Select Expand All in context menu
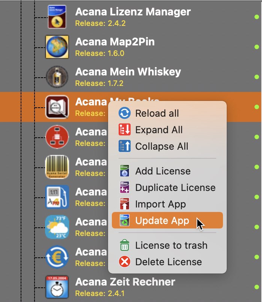The width and height of the screenshot is (262, 302). 159,130
